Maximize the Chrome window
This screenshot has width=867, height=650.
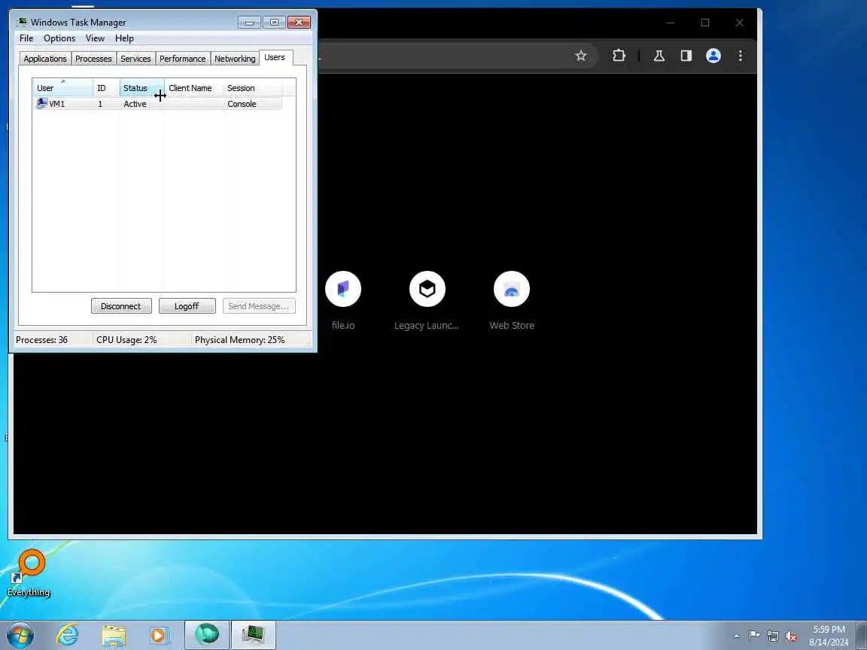(x=705, y=23)
